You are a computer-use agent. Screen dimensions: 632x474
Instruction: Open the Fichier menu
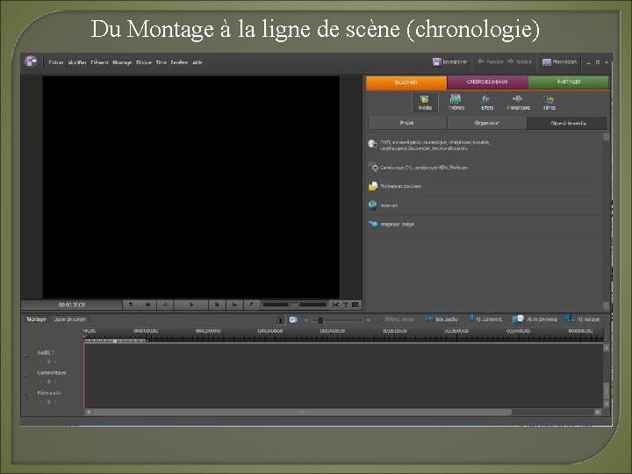point(56,62)
